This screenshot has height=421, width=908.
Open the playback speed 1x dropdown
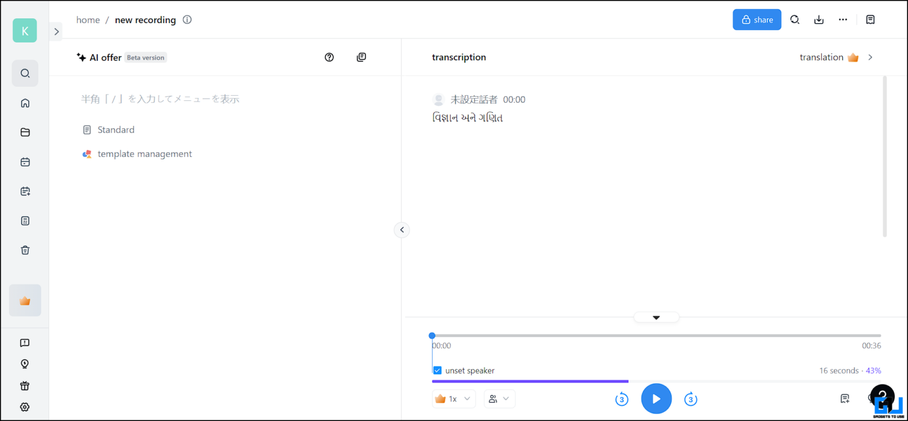pos(453,399)
